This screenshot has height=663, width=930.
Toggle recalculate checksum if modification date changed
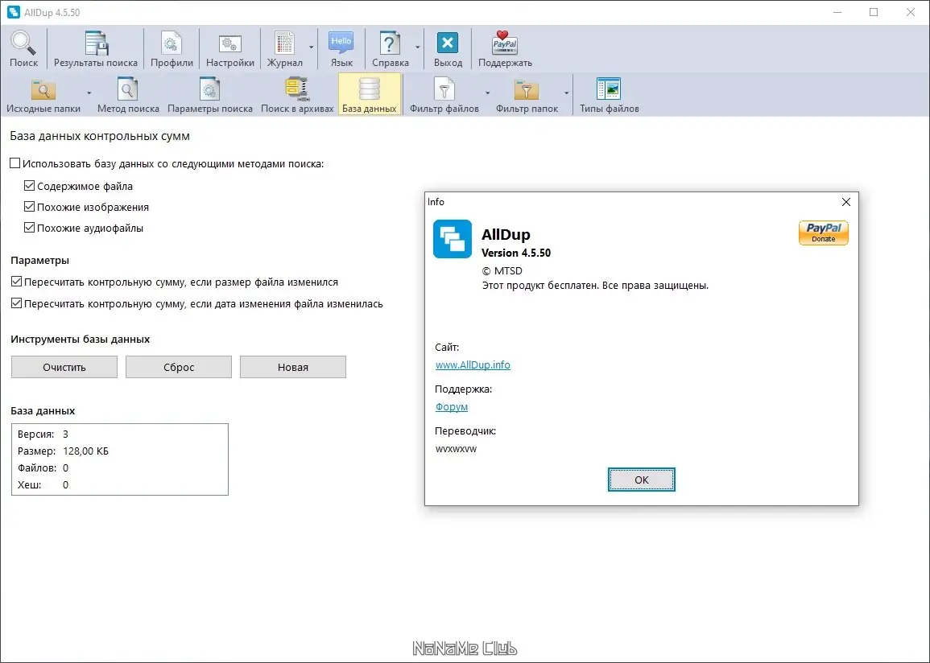(17, 303)
